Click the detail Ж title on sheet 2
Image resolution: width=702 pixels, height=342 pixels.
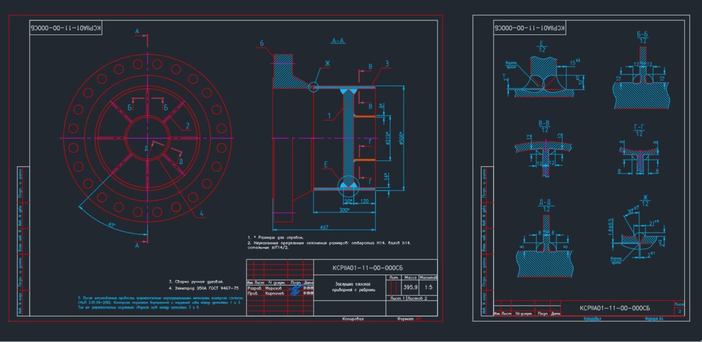coord(645,197)
